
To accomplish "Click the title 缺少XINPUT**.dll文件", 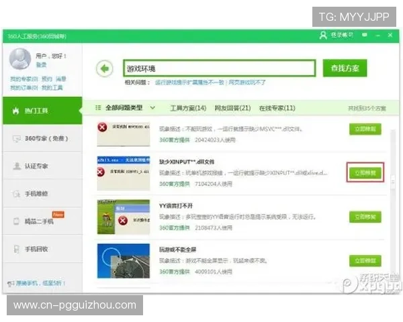I will point(187,162).
